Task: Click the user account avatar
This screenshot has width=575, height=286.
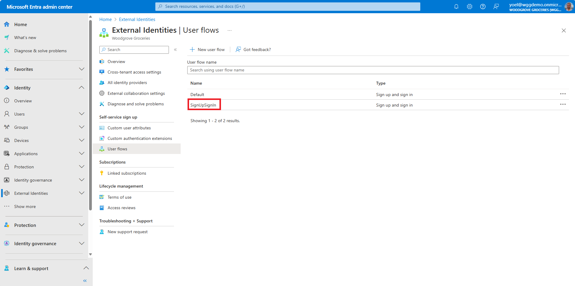Action: coord(569,7)
